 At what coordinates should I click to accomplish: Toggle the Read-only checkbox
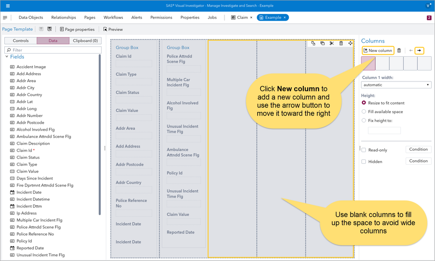tap(364, 150)
